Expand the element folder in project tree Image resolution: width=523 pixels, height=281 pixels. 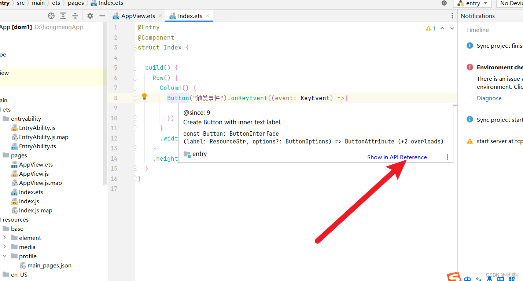pyautogui.click(x=4, y=238)
